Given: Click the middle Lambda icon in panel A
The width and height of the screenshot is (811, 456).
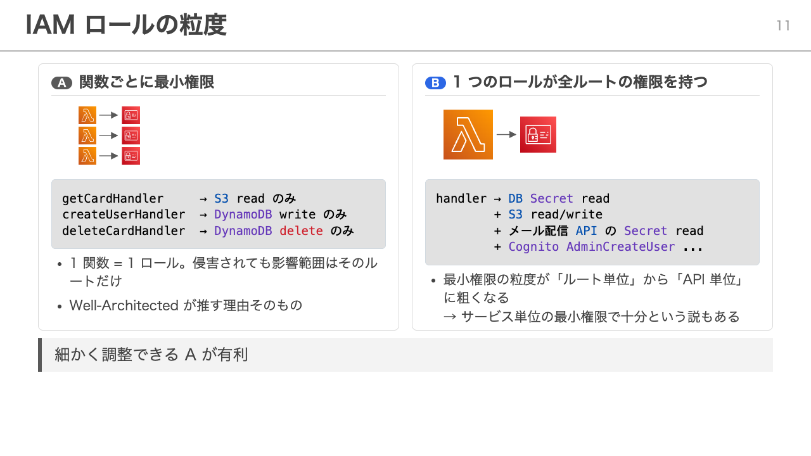Looking at the screenshot, I should [87, 136].
